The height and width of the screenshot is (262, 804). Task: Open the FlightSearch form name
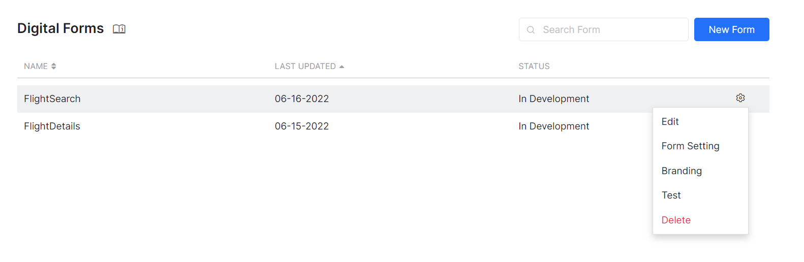pos(52,99)
